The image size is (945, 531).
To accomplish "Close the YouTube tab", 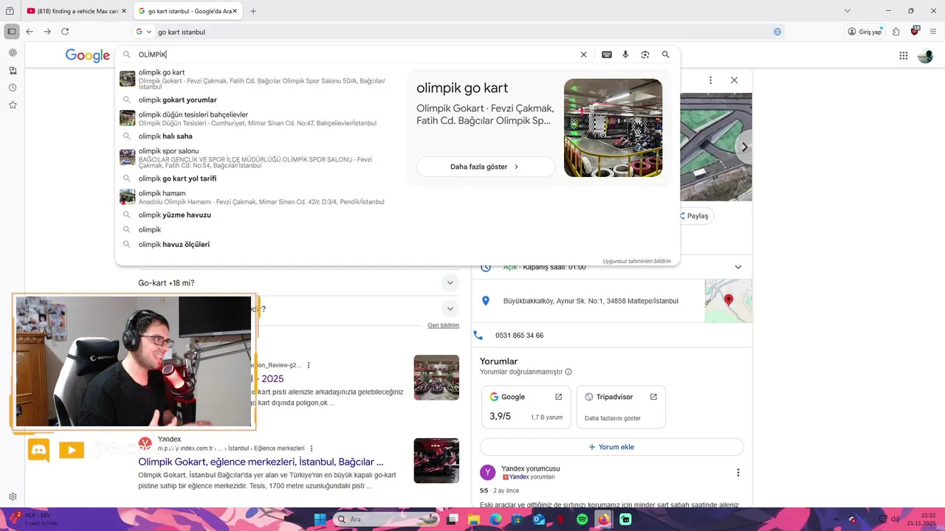I will (x=123, y=11).
